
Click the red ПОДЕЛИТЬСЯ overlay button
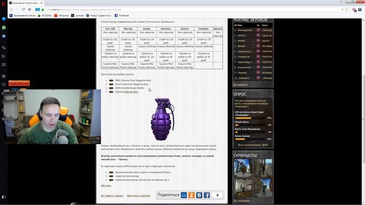[19, 83]
